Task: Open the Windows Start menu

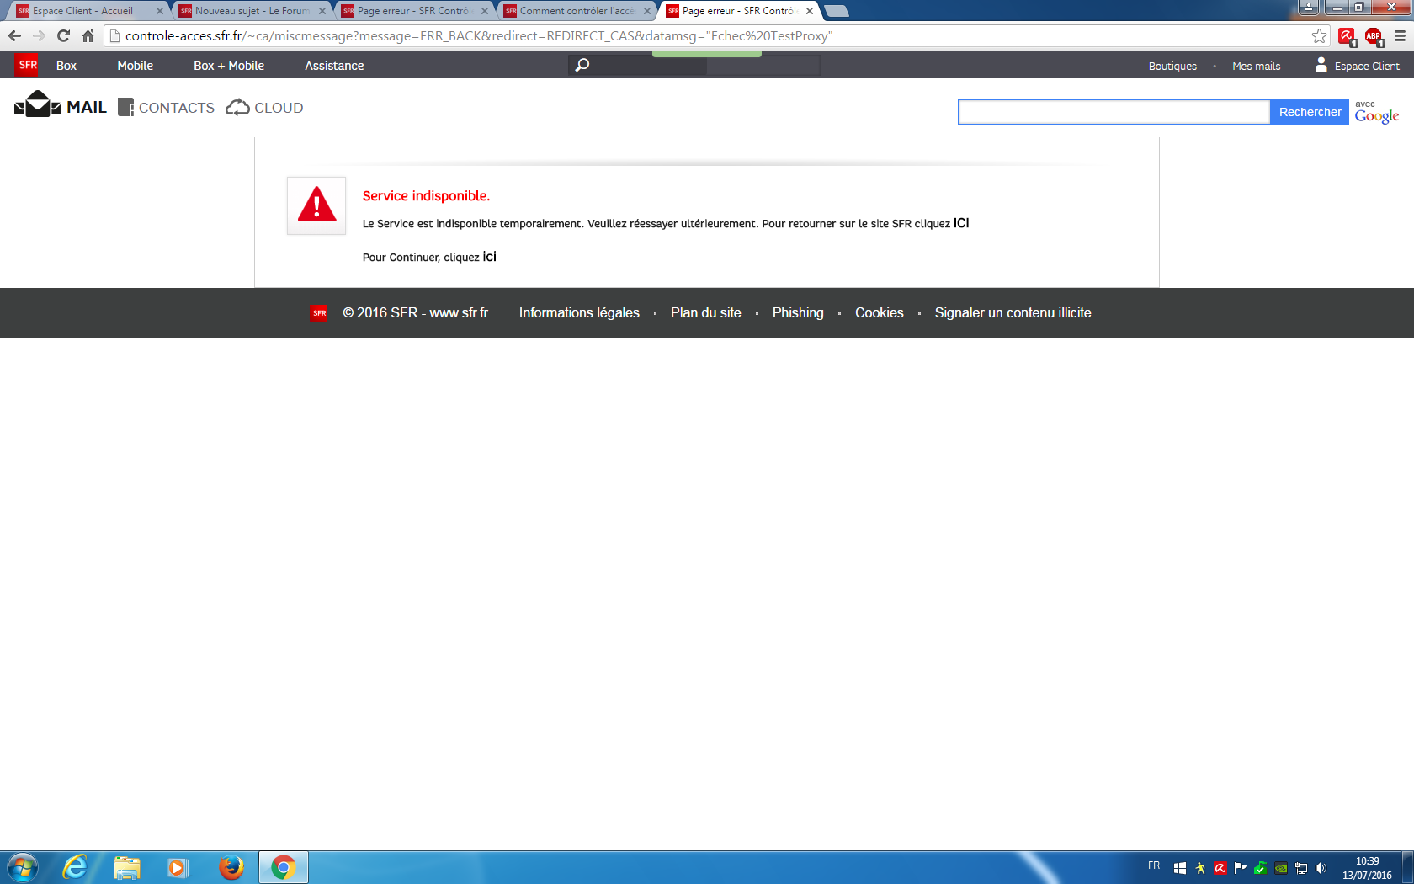Action: click(23, 867)
